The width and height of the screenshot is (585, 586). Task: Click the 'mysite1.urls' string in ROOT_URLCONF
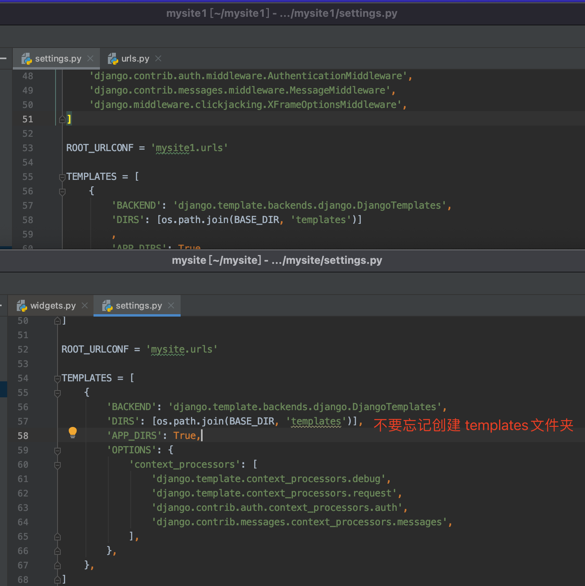coord(189,148)
